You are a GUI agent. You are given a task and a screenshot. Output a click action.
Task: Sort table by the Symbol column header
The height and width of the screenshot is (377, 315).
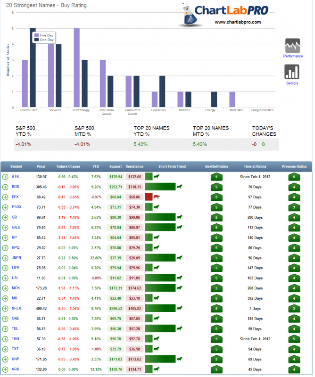(x=16, y=166)
